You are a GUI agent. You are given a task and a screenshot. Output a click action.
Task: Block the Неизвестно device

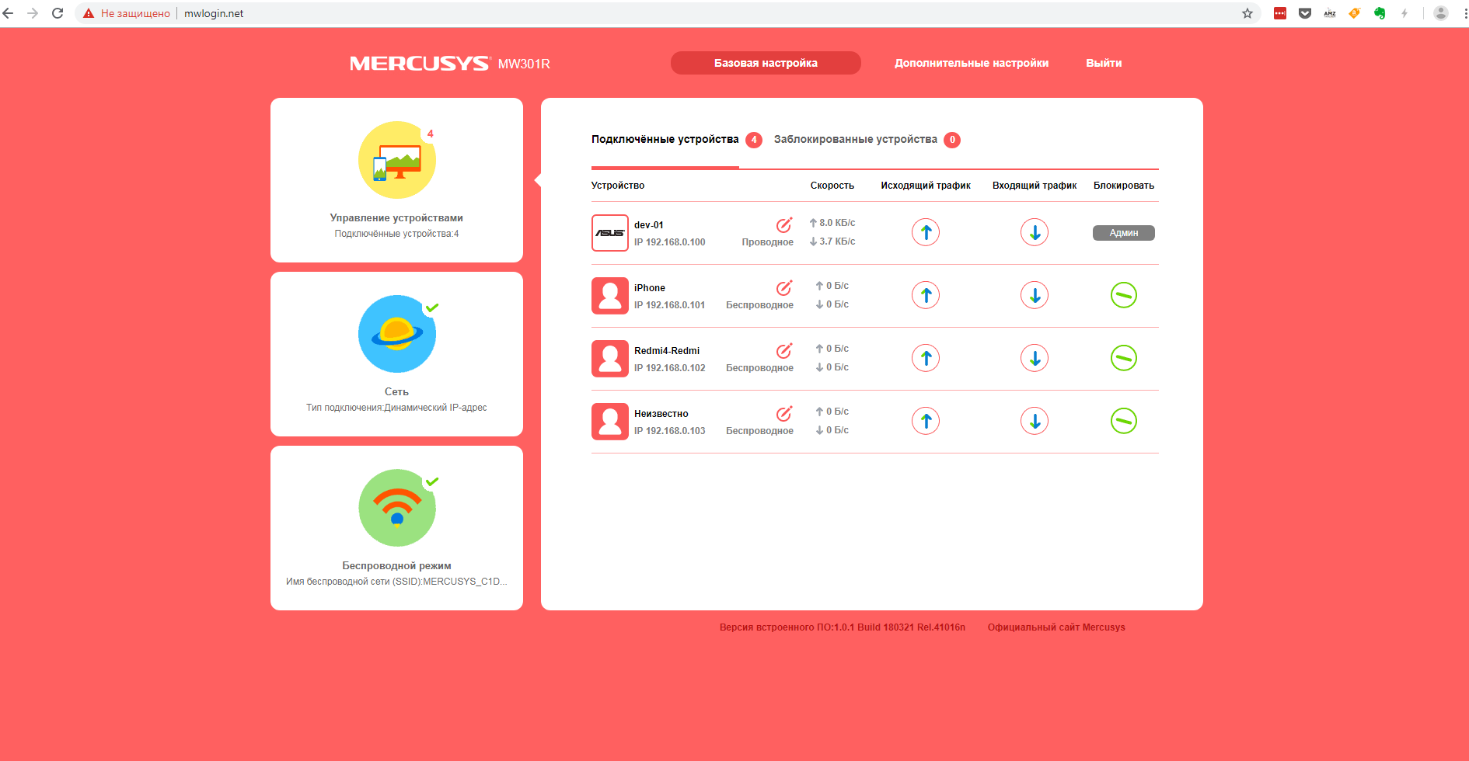point(1124,421)
